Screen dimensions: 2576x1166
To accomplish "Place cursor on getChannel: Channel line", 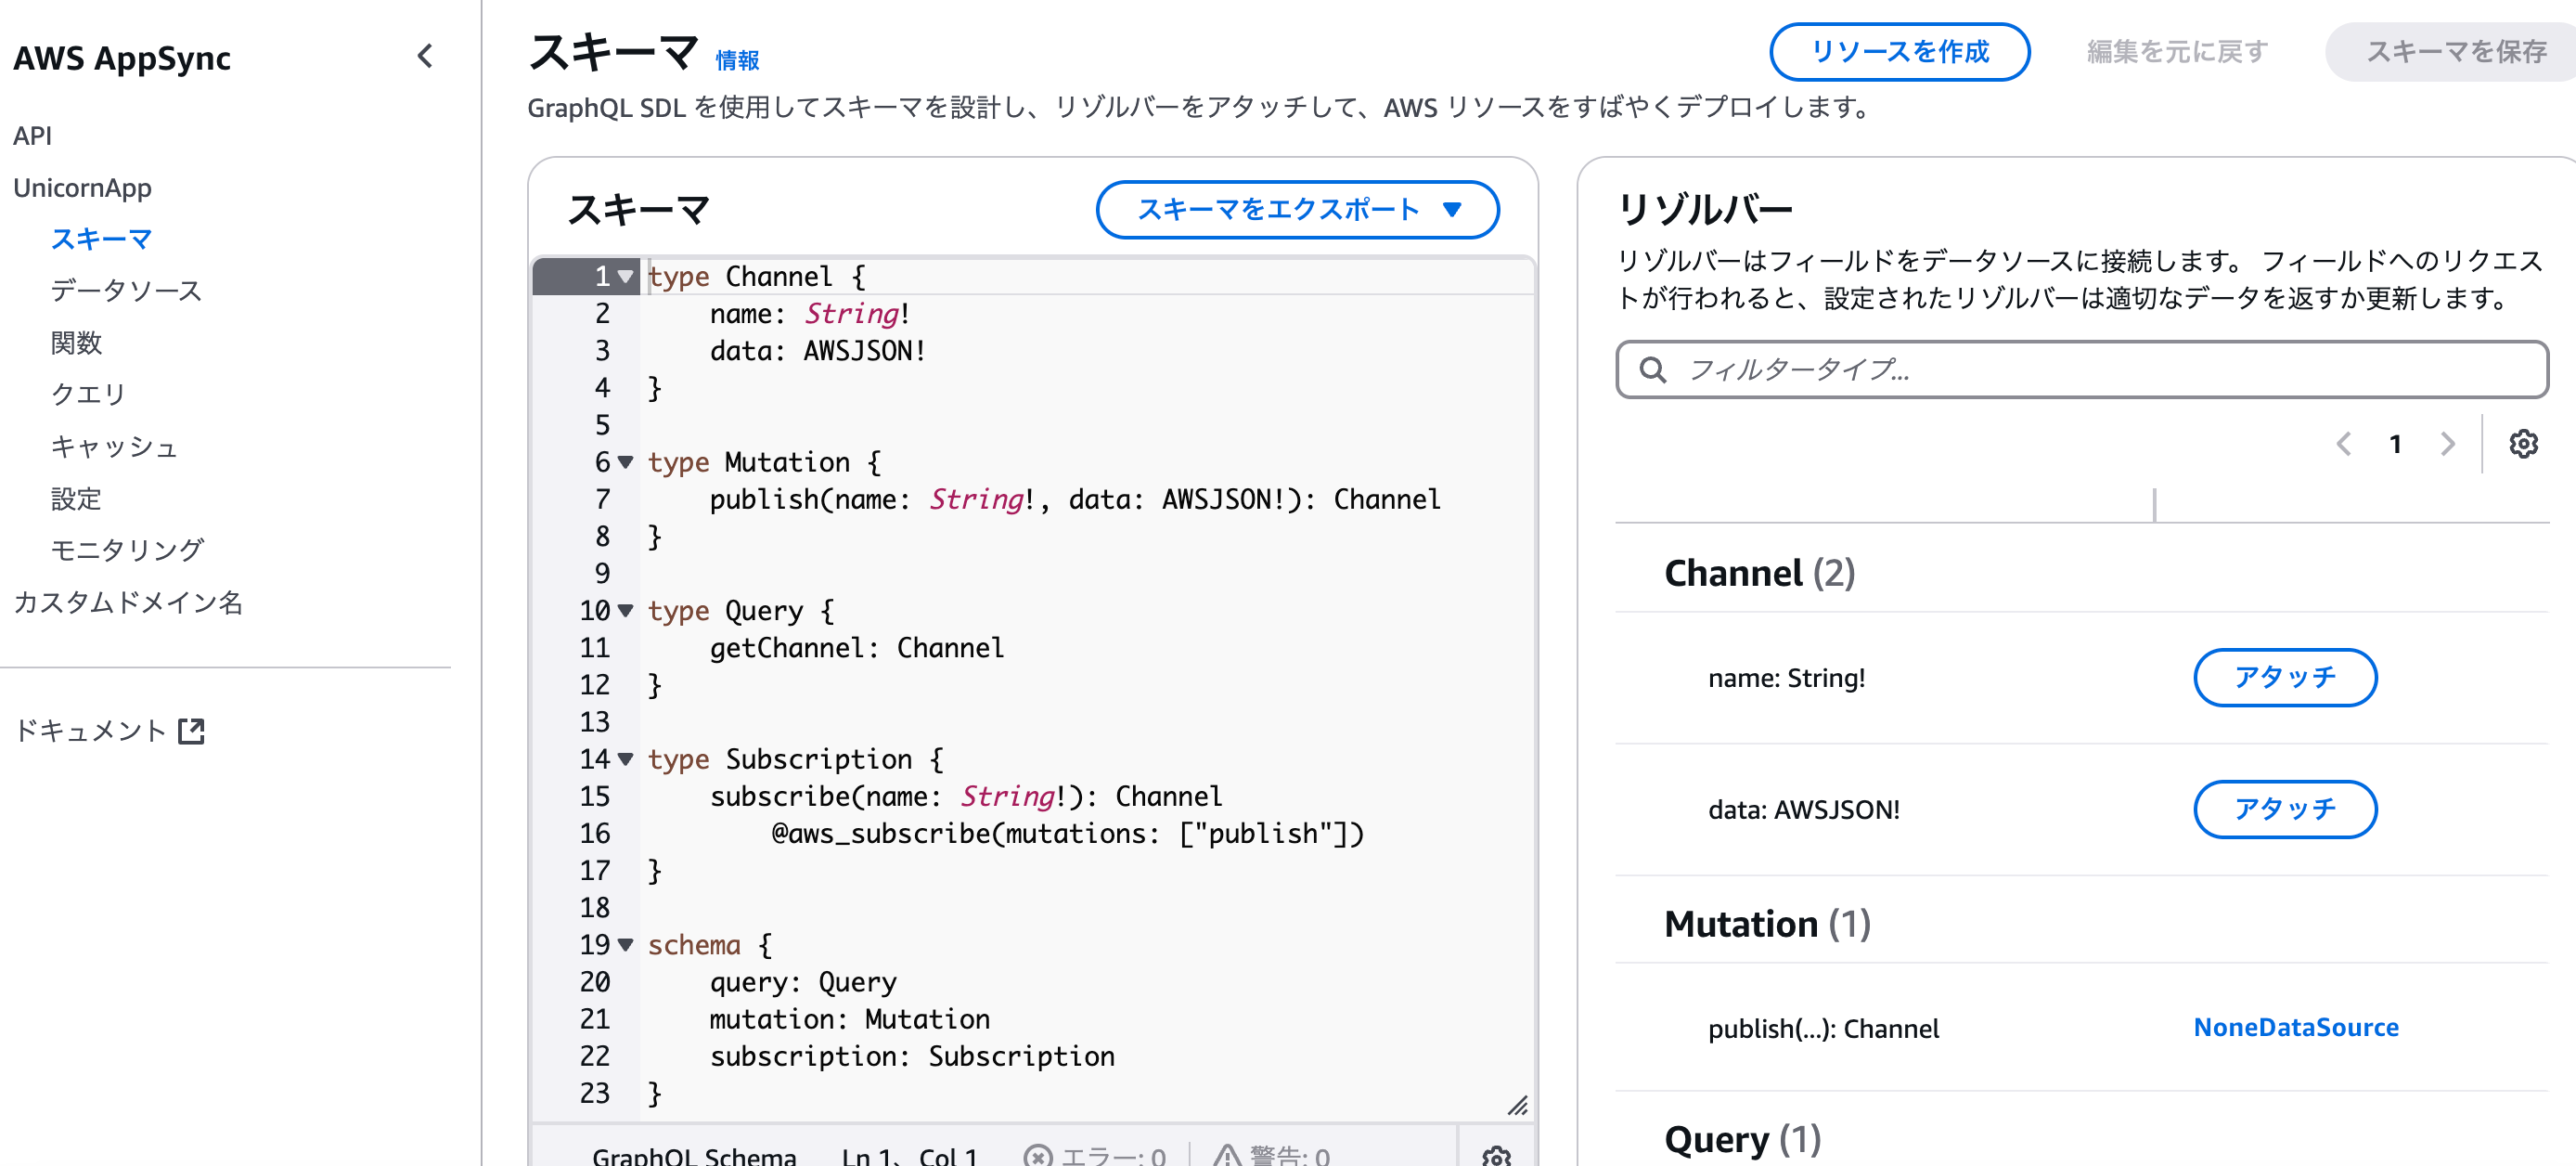I will click(x=856, y=648).
